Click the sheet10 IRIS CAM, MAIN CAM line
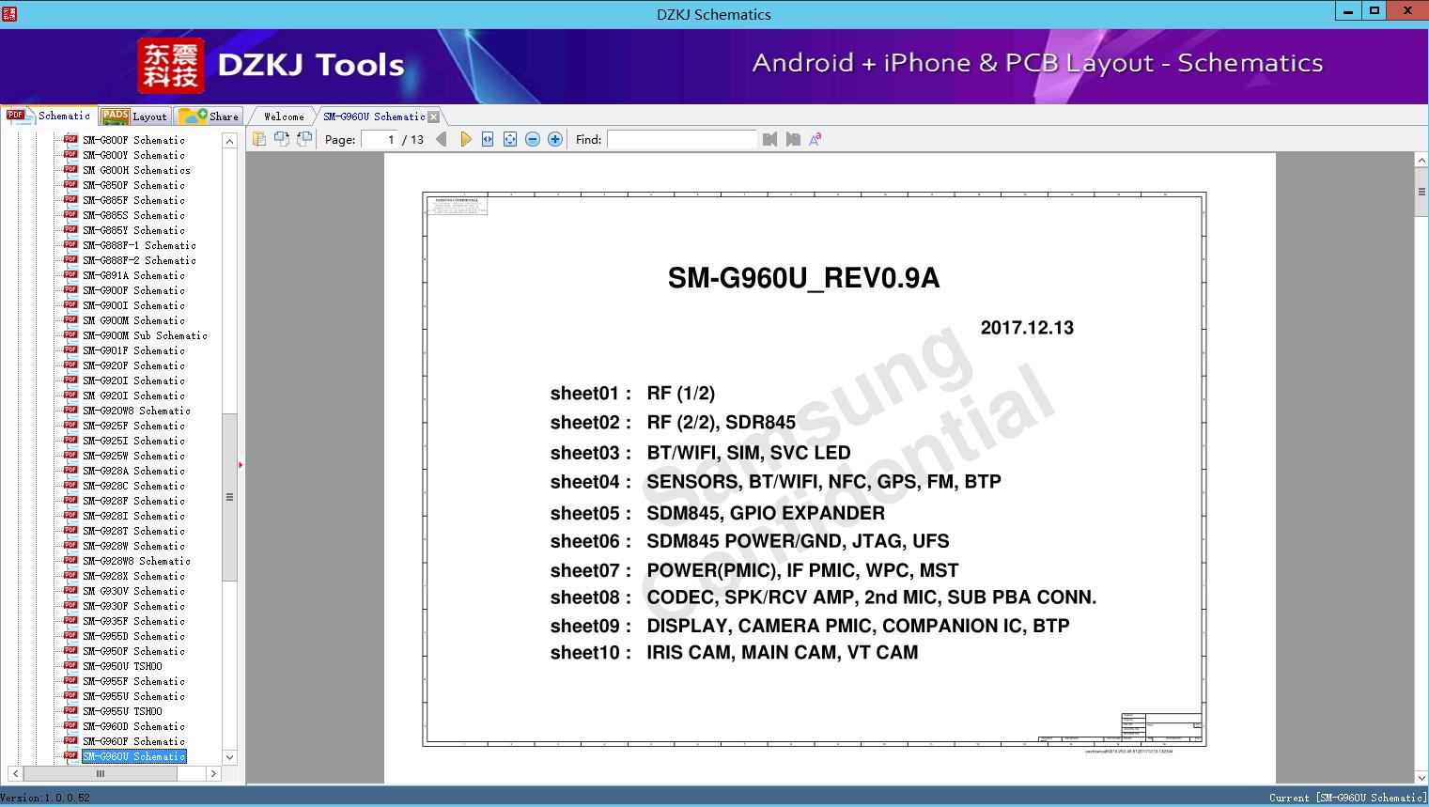Screen dimensions: 1429x807 pyautogui.click(x=734, y=652)
